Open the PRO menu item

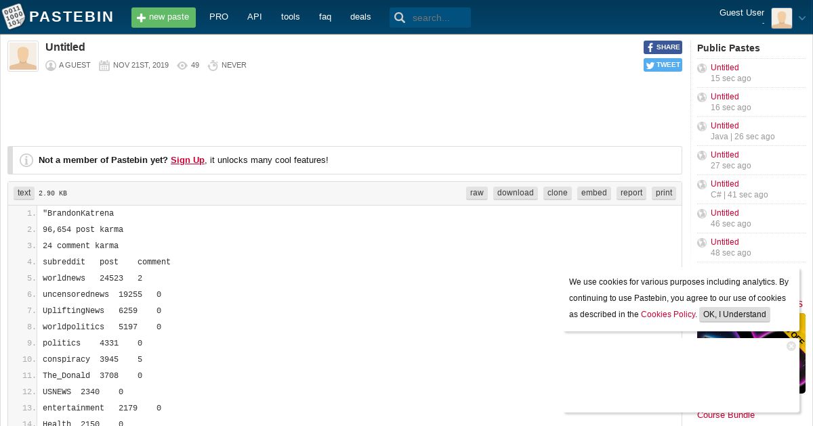pos(219,17)
